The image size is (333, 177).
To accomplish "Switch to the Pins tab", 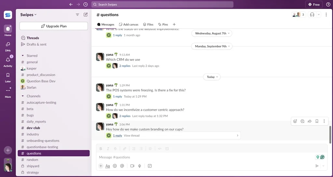I will click(x=163, y=24).
